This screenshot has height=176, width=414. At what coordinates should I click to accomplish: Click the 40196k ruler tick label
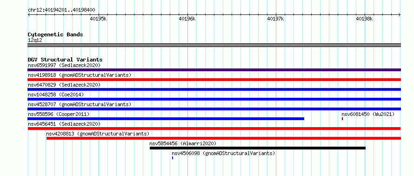point(187,19)
